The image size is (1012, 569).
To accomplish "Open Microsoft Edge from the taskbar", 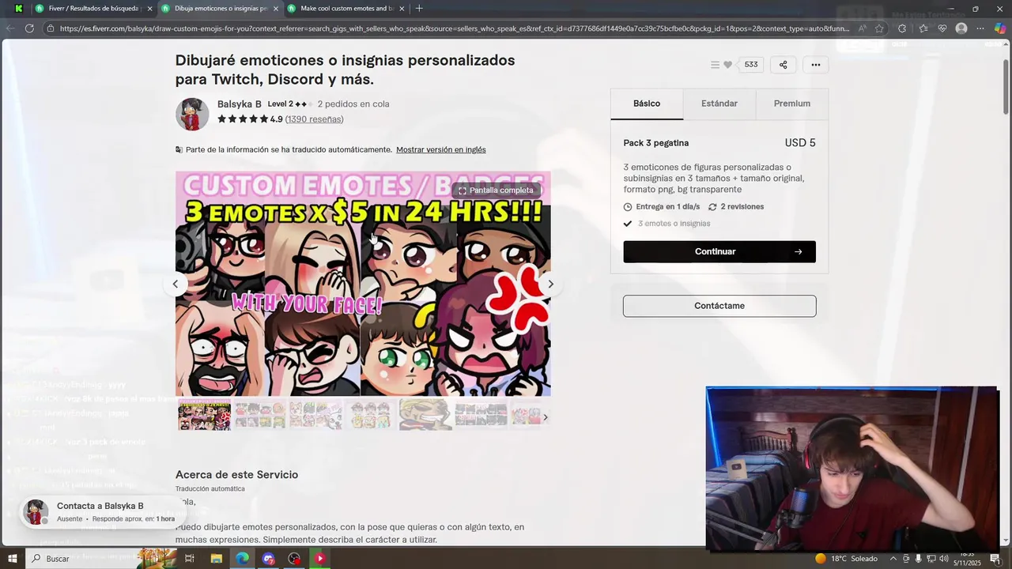I will 242,559.
